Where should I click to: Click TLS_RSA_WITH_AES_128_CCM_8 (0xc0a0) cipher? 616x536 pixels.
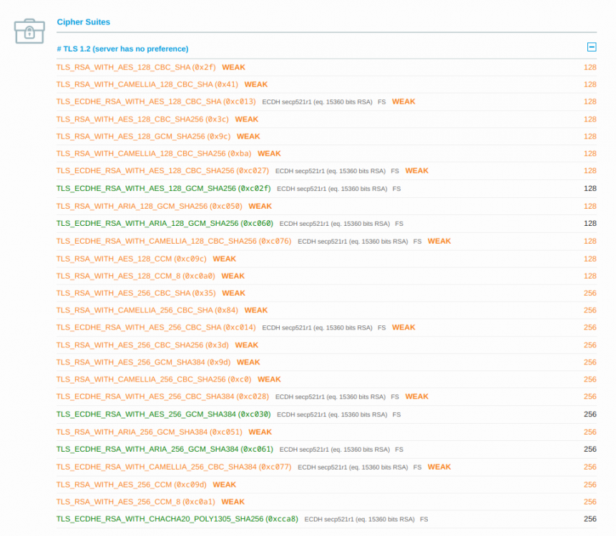tap(136, 276)
